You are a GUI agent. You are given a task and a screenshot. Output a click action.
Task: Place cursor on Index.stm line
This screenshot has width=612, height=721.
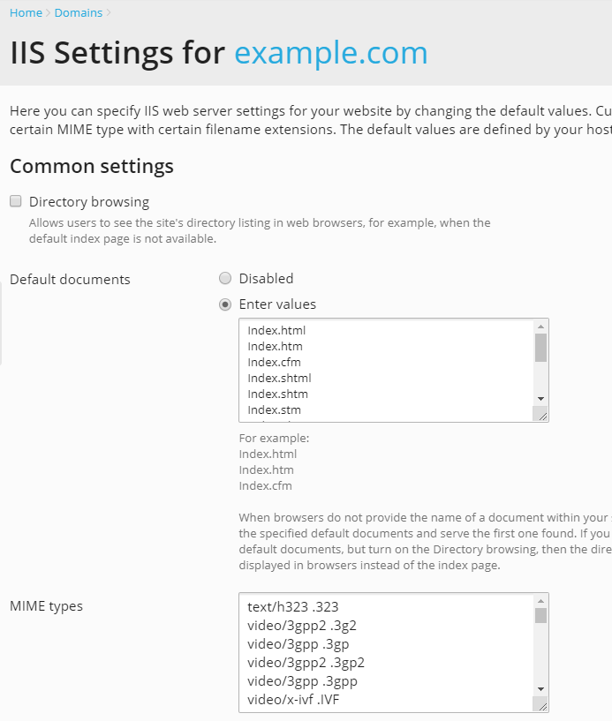point(274,409)
